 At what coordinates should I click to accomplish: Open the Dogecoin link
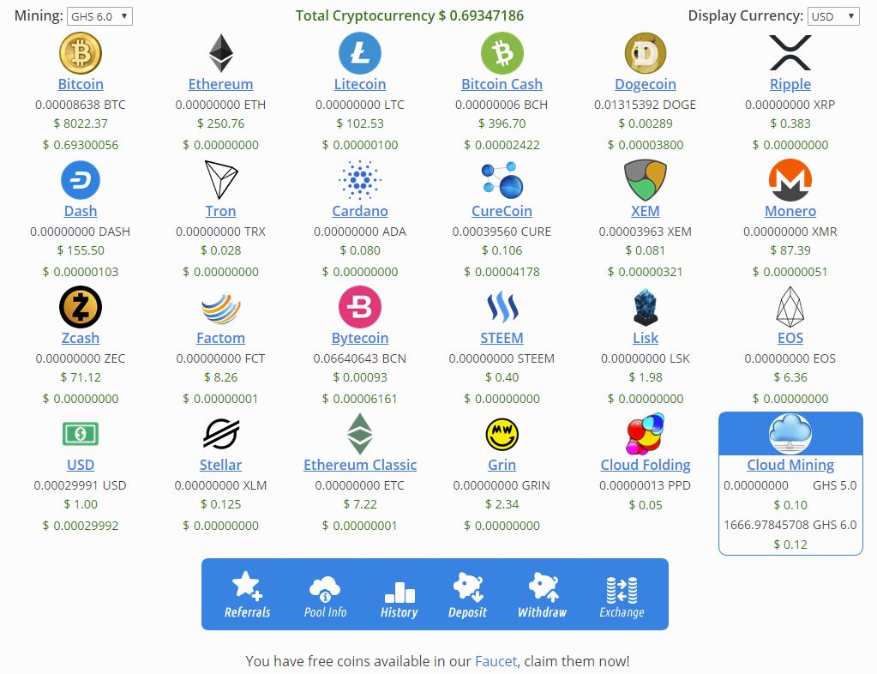click(645, 84)
